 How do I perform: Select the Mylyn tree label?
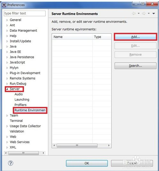(x=14, y=68)
